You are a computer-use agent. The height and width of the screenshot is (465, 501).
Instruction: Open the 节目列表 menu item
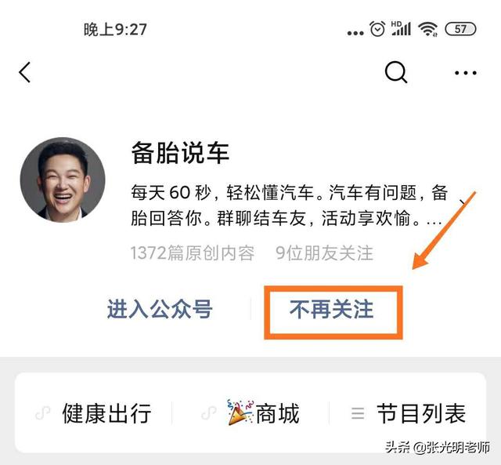coord(421,413)
